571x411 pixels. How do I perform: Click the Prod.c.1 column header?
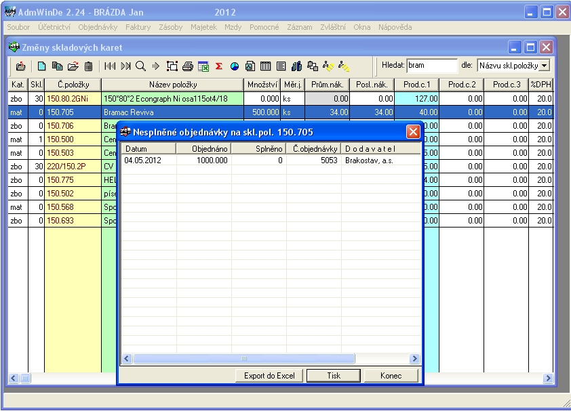[x=416, y=85]
